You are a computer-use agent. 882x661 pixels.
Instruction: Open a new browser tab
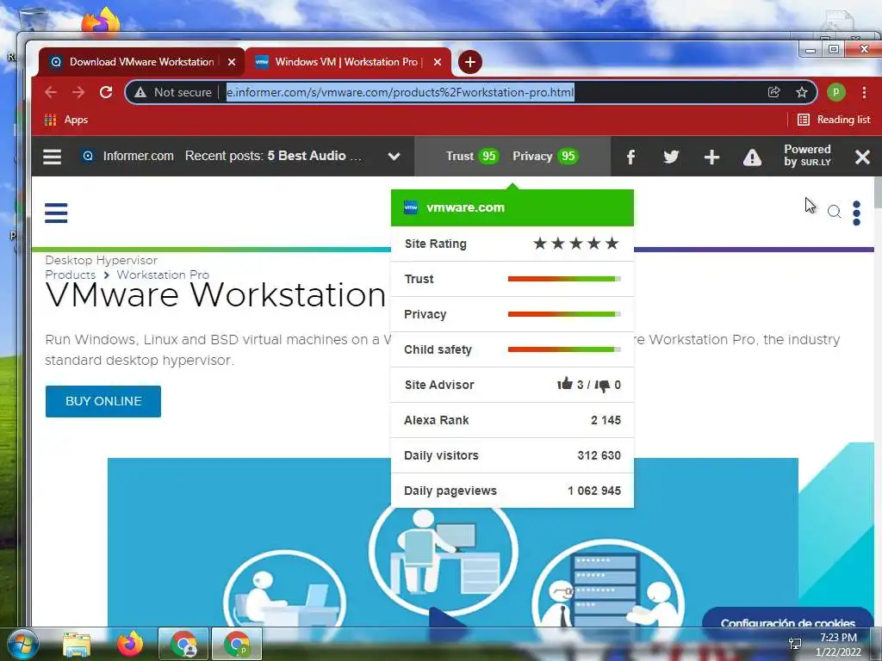point(469,62)
